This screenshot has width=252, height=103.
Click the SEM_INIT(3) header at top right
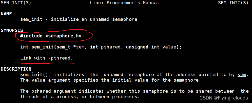[233, 3]
